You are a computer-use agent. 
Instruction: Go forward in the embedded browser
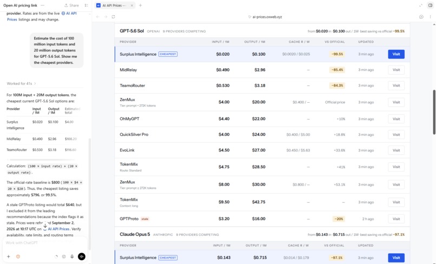coord(105,17)
